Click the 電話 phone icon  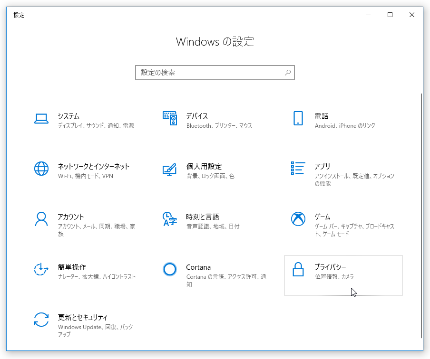click(298, 118)
